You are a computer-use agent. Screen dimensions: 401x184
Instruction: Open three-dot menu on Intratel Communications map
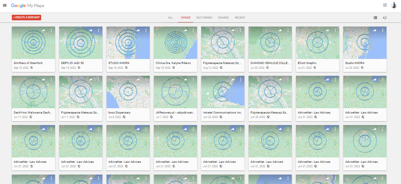click(241, 80)
